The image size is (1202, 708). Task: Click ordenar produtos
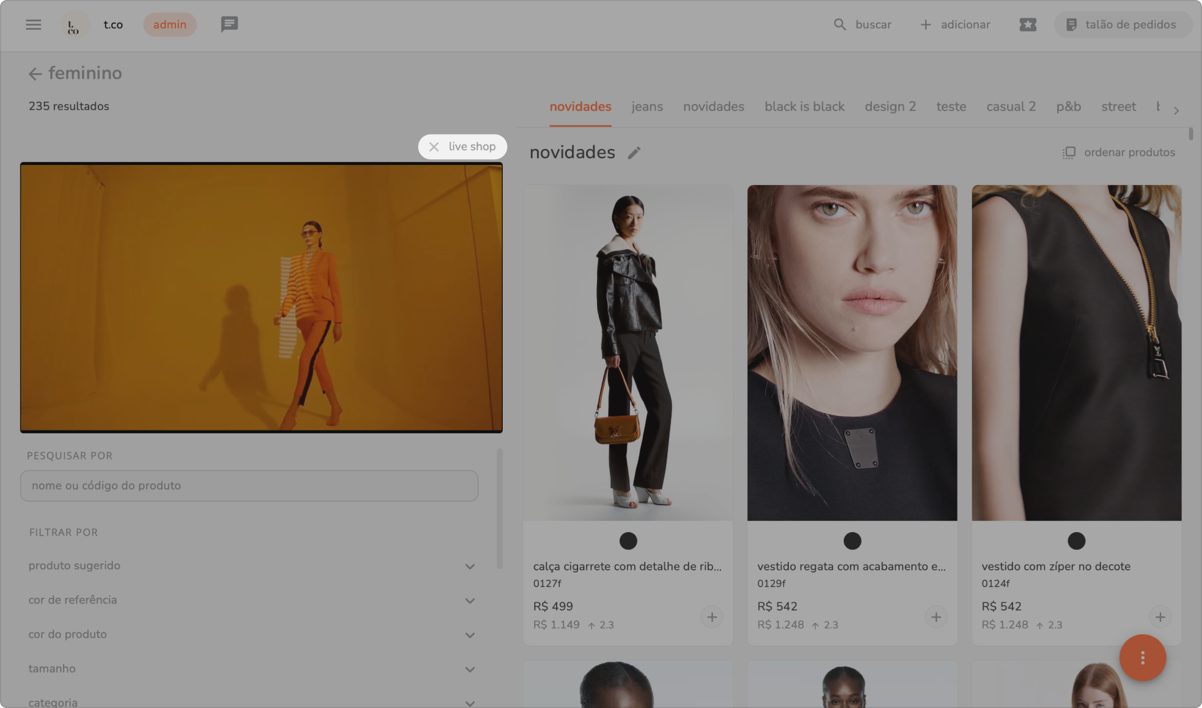1119,152
